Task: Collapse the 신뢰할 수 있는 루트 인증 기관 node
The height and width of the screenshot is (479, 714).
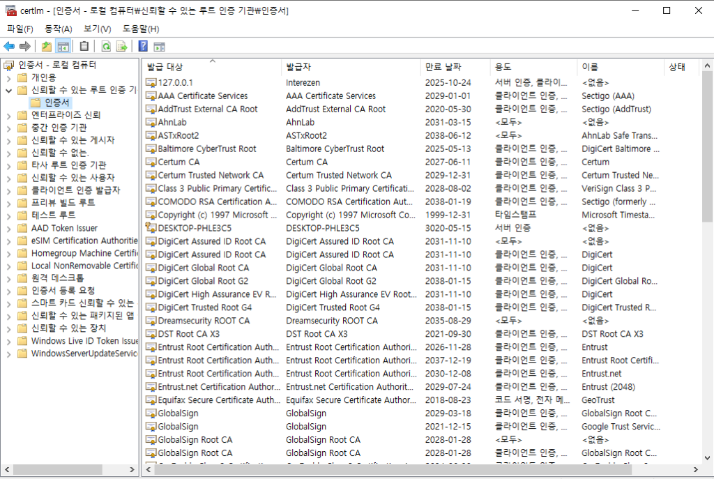Action: click(8, 91)
